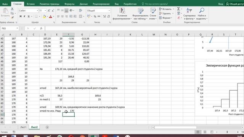Screen dimensions: 244x137
Task: Align text right in the cell
Action: 66,16
